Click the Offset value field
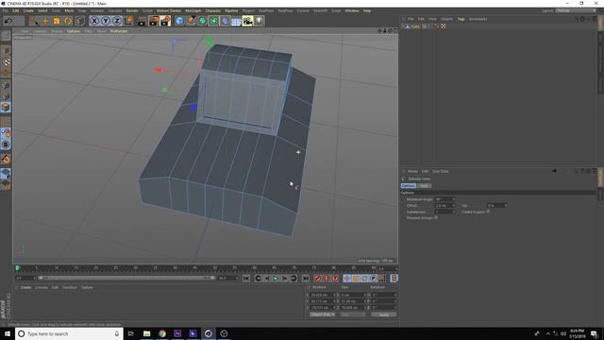The image size is (604, 340). [x=445, y=206]
